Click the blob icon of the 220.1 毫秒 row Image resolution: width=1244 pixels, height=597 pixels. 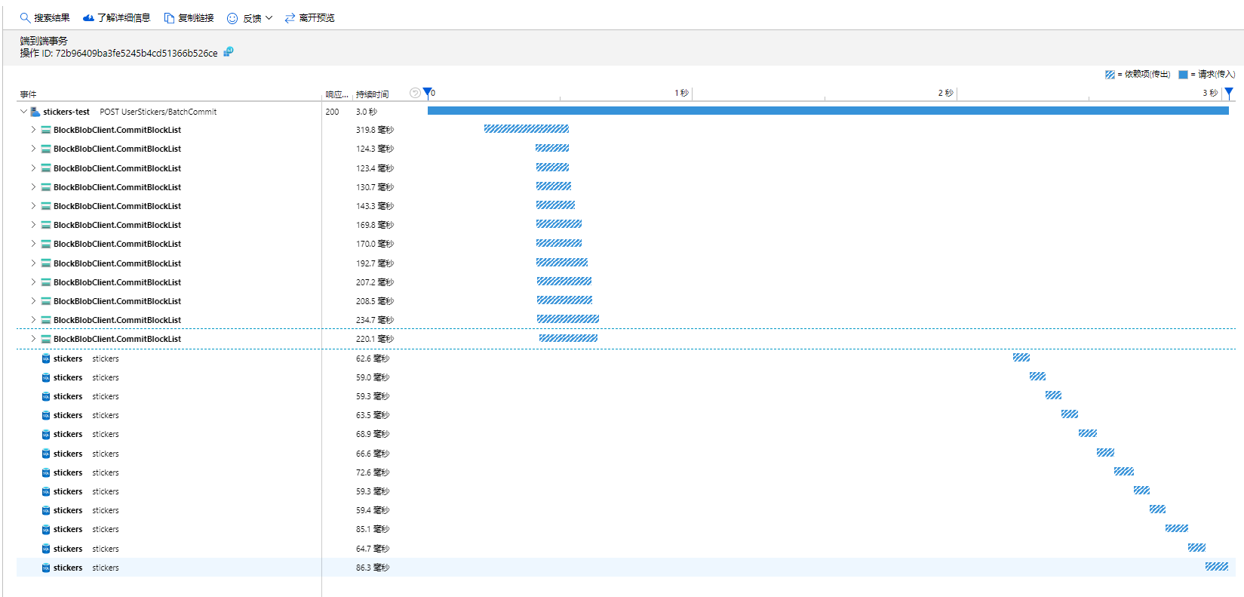(46, 339)
